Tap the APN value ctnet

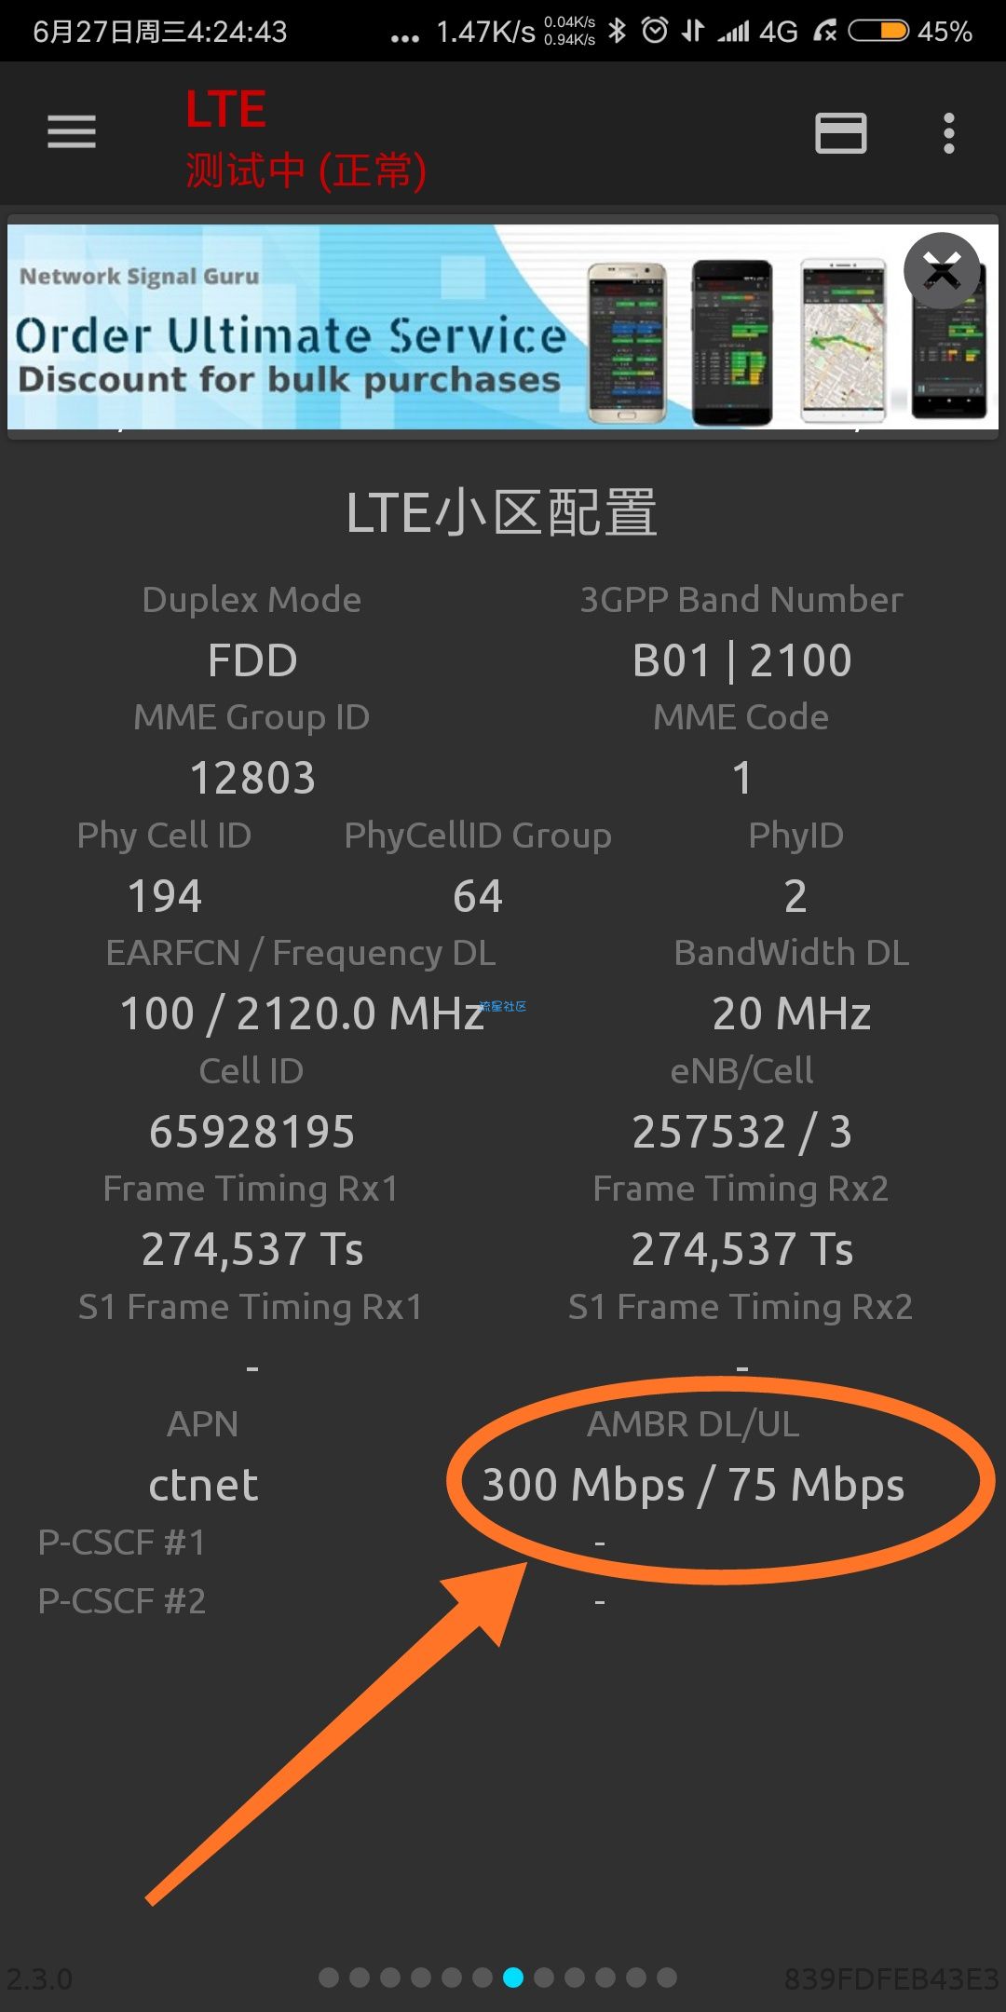coord(203,1485)
